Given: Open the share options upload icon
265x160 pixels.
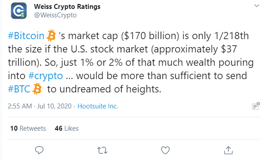Looking at the screenshot, I should click(x=228, y=150).
